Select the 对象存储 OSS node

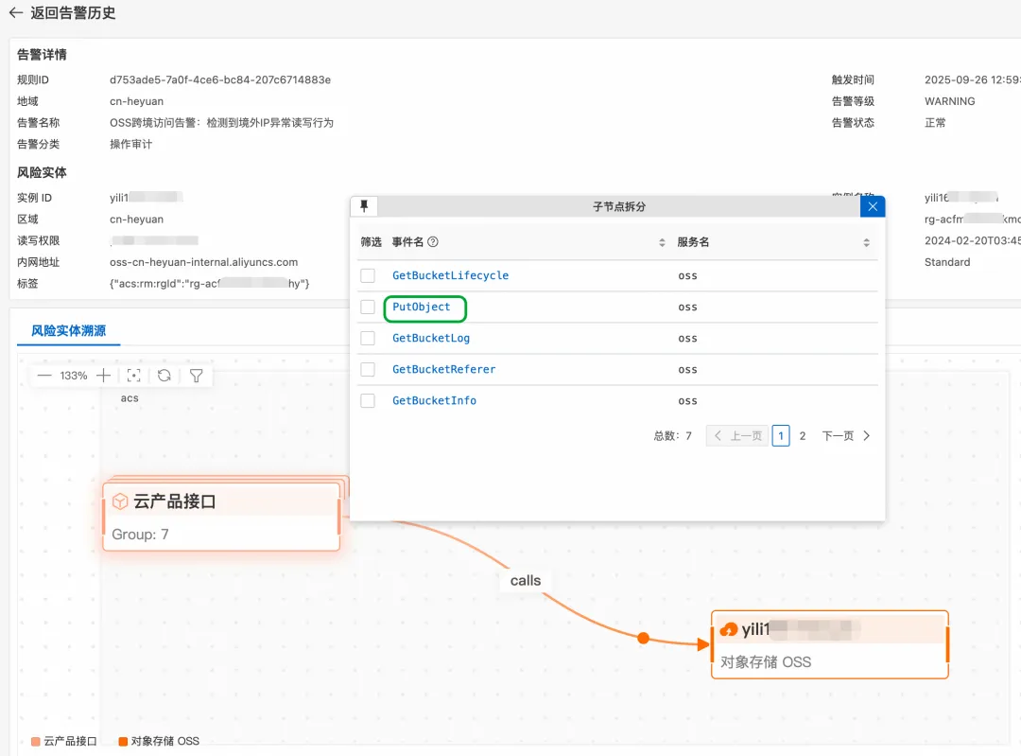tap(830, 644)
